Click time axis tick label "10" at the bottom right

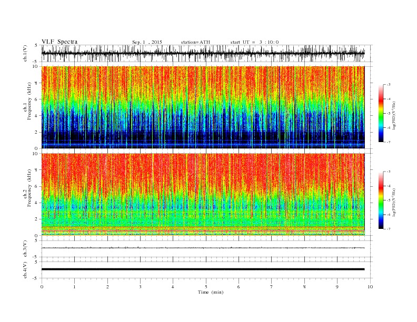(370, 287)
